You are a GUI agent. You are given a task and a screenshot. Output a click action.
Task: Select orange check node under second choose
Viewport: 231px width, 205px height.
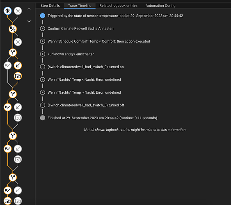point(7,107)
